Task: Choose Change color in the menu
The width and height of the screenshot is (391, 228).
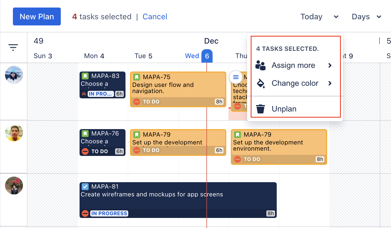Action: 295,83
